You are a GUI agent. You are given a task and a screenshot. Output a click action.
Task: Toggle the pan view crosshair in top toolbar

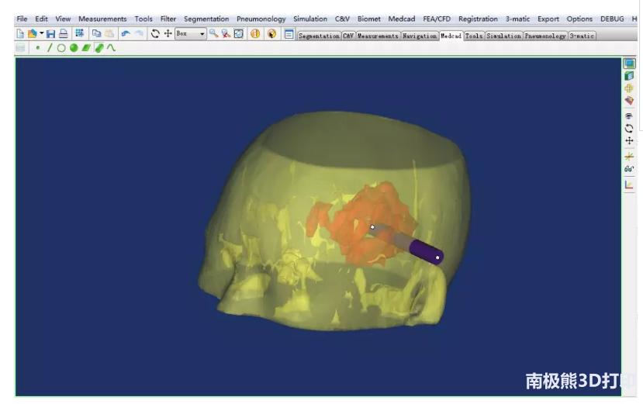[x=168, y=34]
